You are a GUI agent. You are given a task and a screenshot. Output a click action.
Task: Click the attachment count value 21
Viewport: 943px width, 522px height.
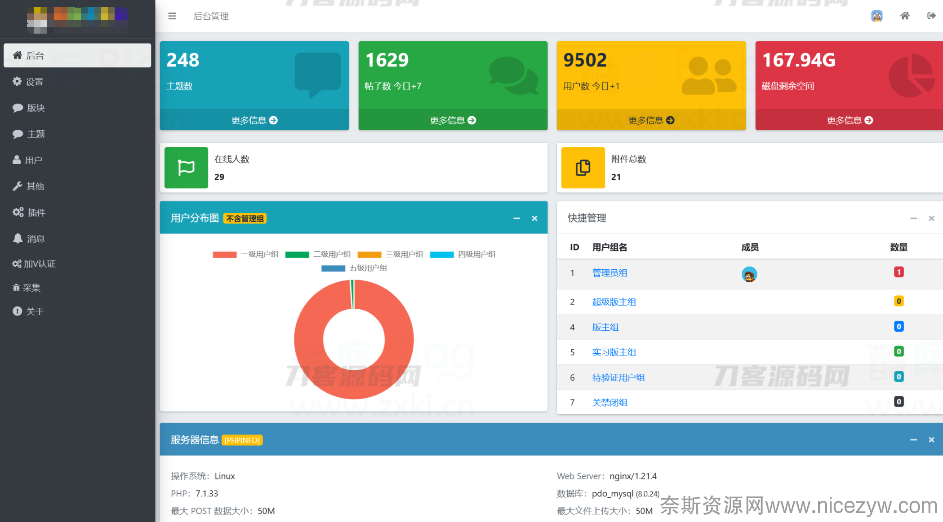pos(616,177)
